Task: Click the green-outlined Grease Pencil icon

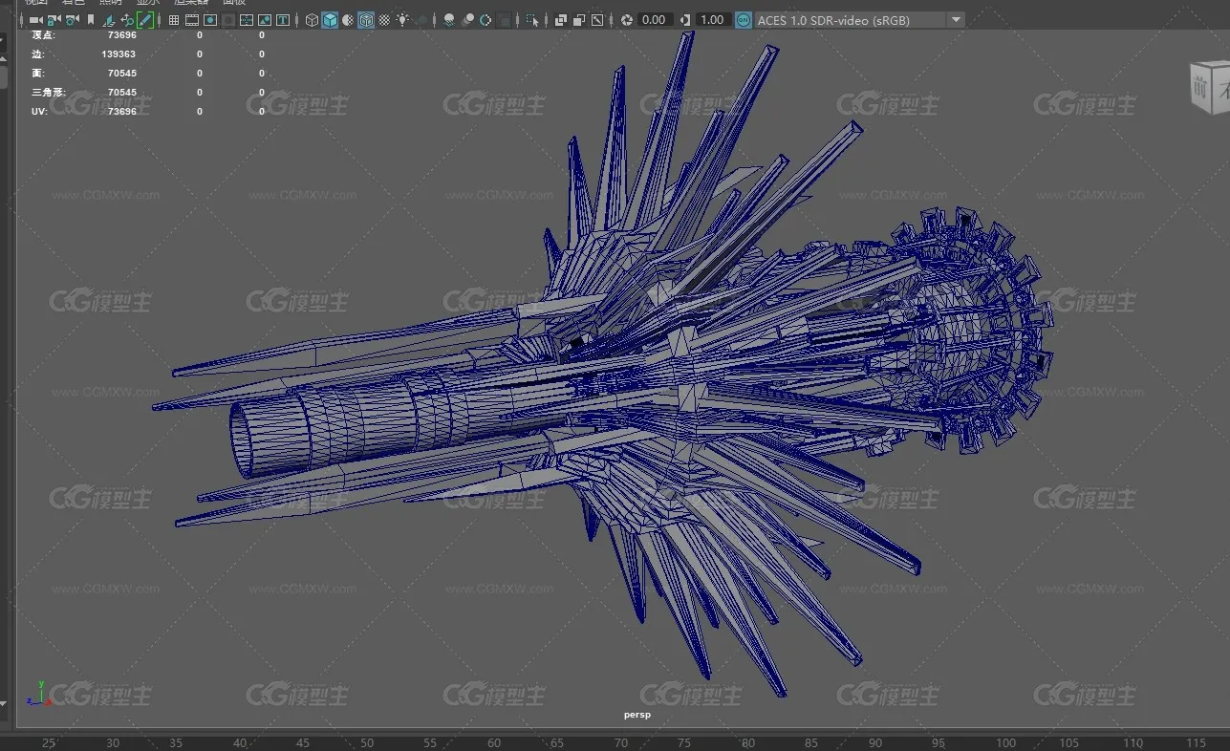Action: pyautogui.click(x=145, y=19)
